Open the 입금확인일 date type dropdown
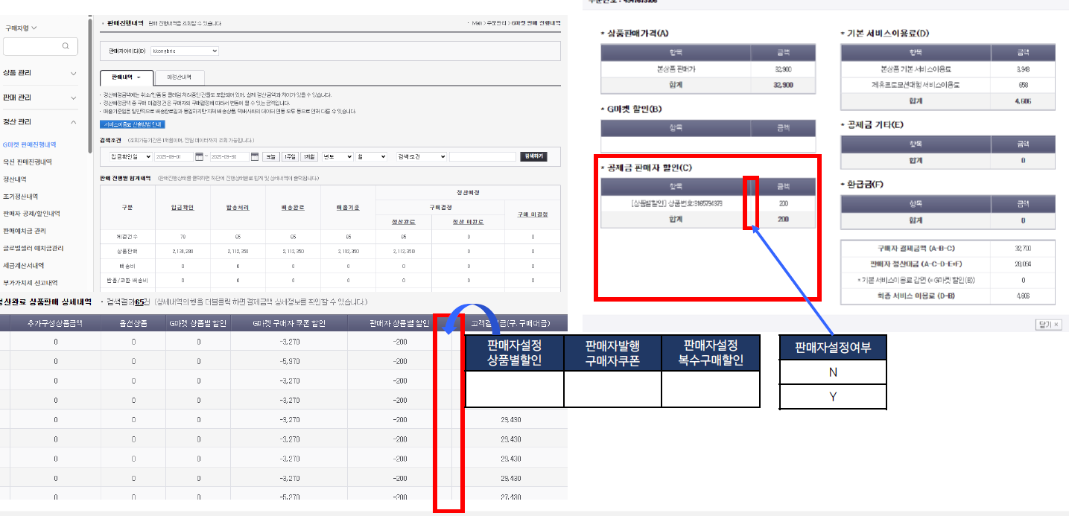Image resolution: width=1069 pixels, height=516 pixels. [x=130, y=157]
